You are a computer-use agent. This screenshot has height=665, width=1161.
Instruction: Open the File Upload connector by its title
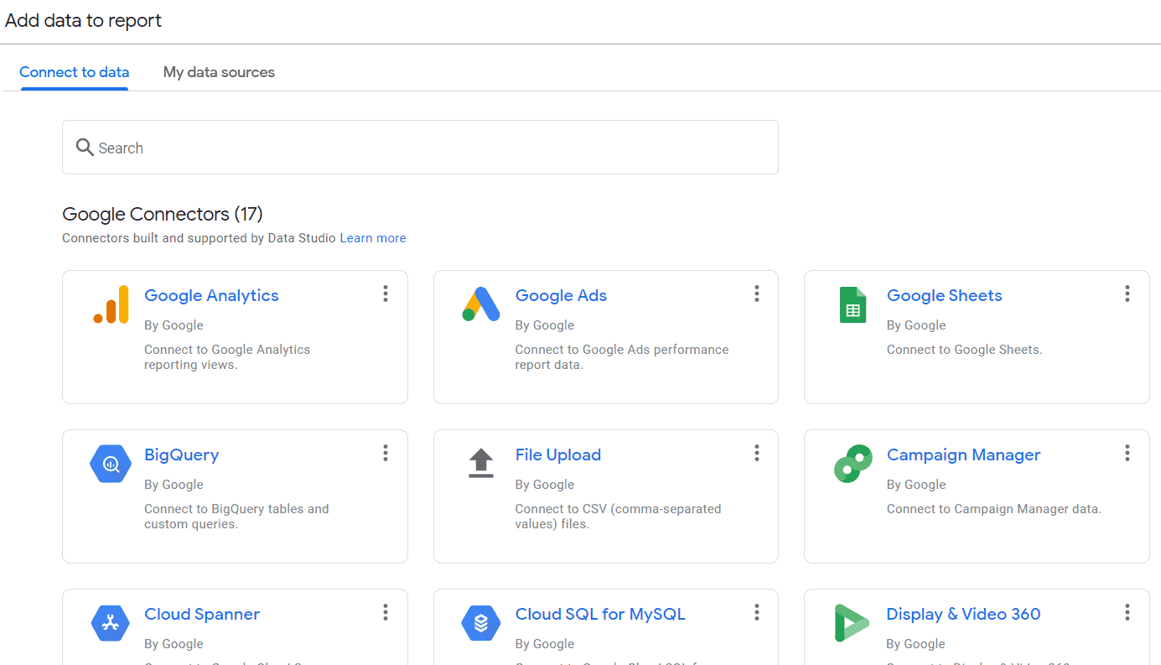(557, 455)
